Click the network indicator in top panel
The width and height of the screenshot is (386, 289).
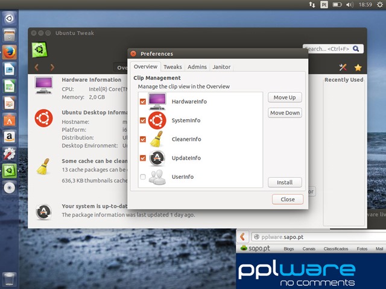click(312, 4)
